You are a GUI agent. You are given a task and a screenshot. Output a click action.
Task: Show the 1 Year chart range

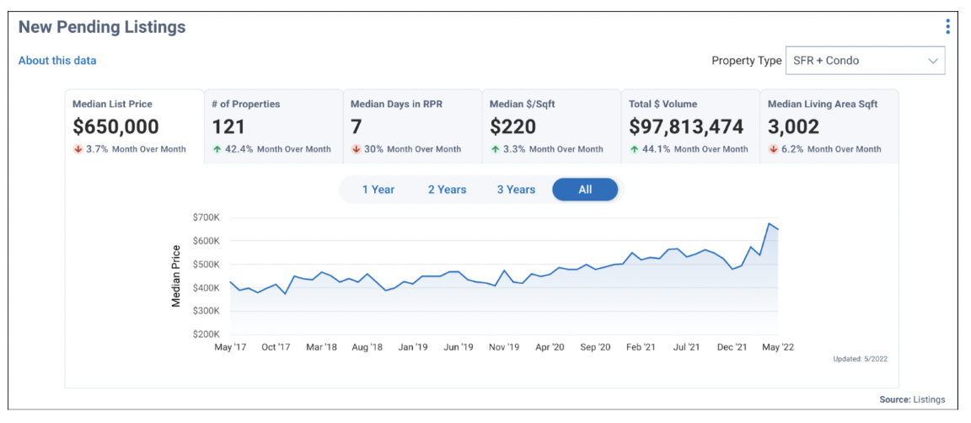[x=378, y=190]
